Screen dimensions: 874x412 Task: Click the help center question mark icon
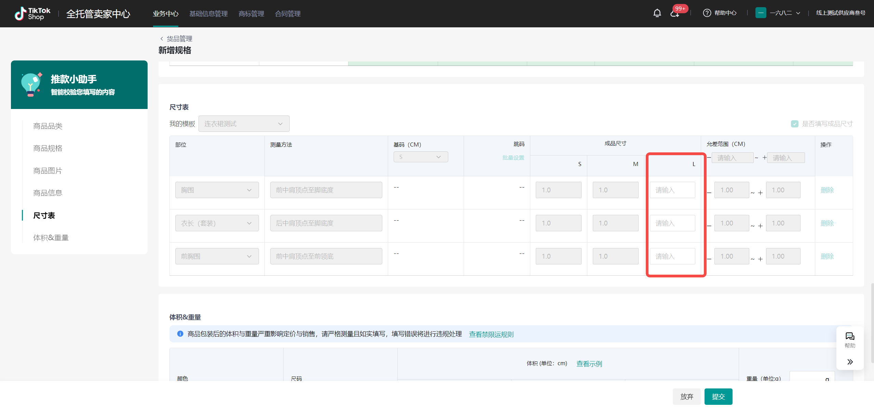point(707,13)
